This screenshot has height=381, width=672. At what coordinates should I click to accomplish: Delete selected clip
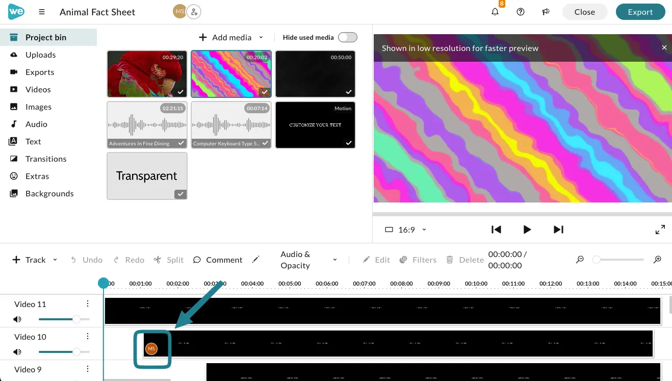click(465, 260)
